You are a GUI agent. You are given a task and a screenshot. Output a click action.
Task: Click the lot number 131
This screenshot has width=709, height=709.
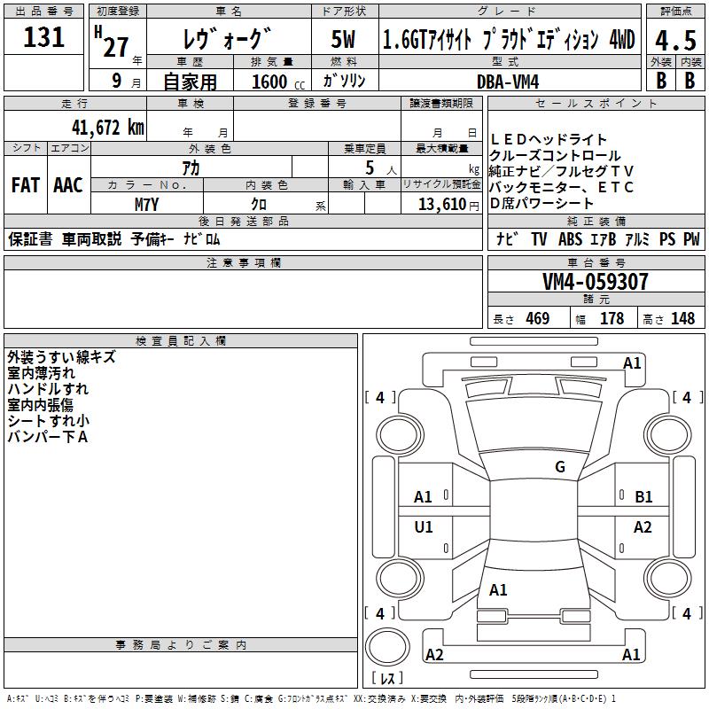43,37
